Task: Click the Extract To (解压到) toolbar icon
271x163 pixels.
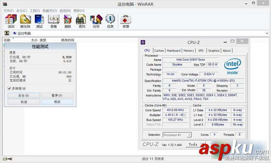Action: click(25, 21)
